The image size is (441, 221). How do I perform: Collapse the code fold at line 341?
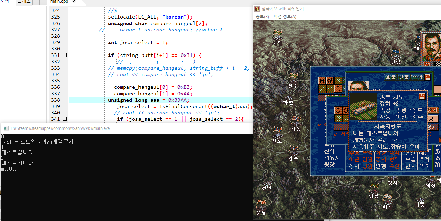tap(65, 119)
